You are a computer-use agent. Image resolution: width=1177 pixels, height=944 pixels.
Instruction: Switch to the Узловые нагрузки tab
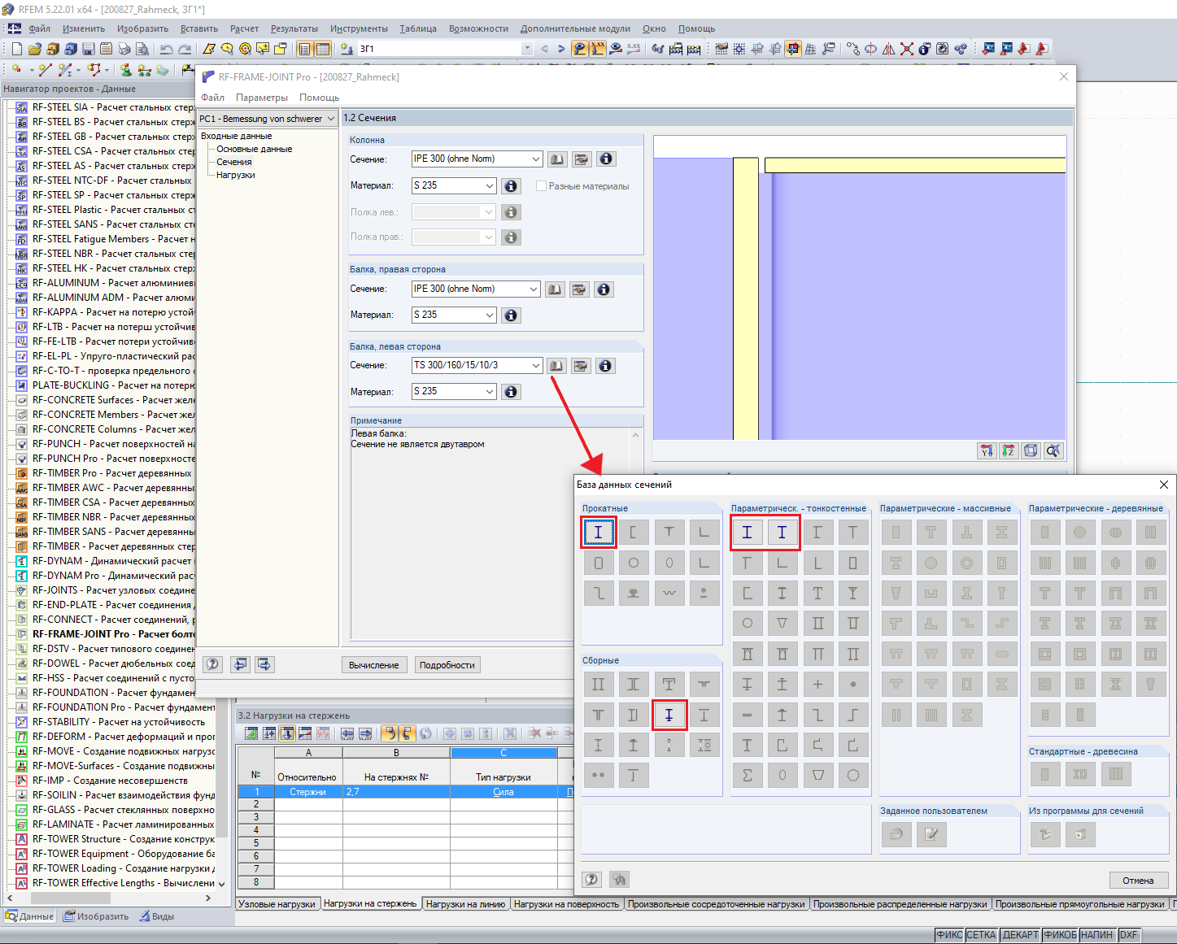coord(277,904)
